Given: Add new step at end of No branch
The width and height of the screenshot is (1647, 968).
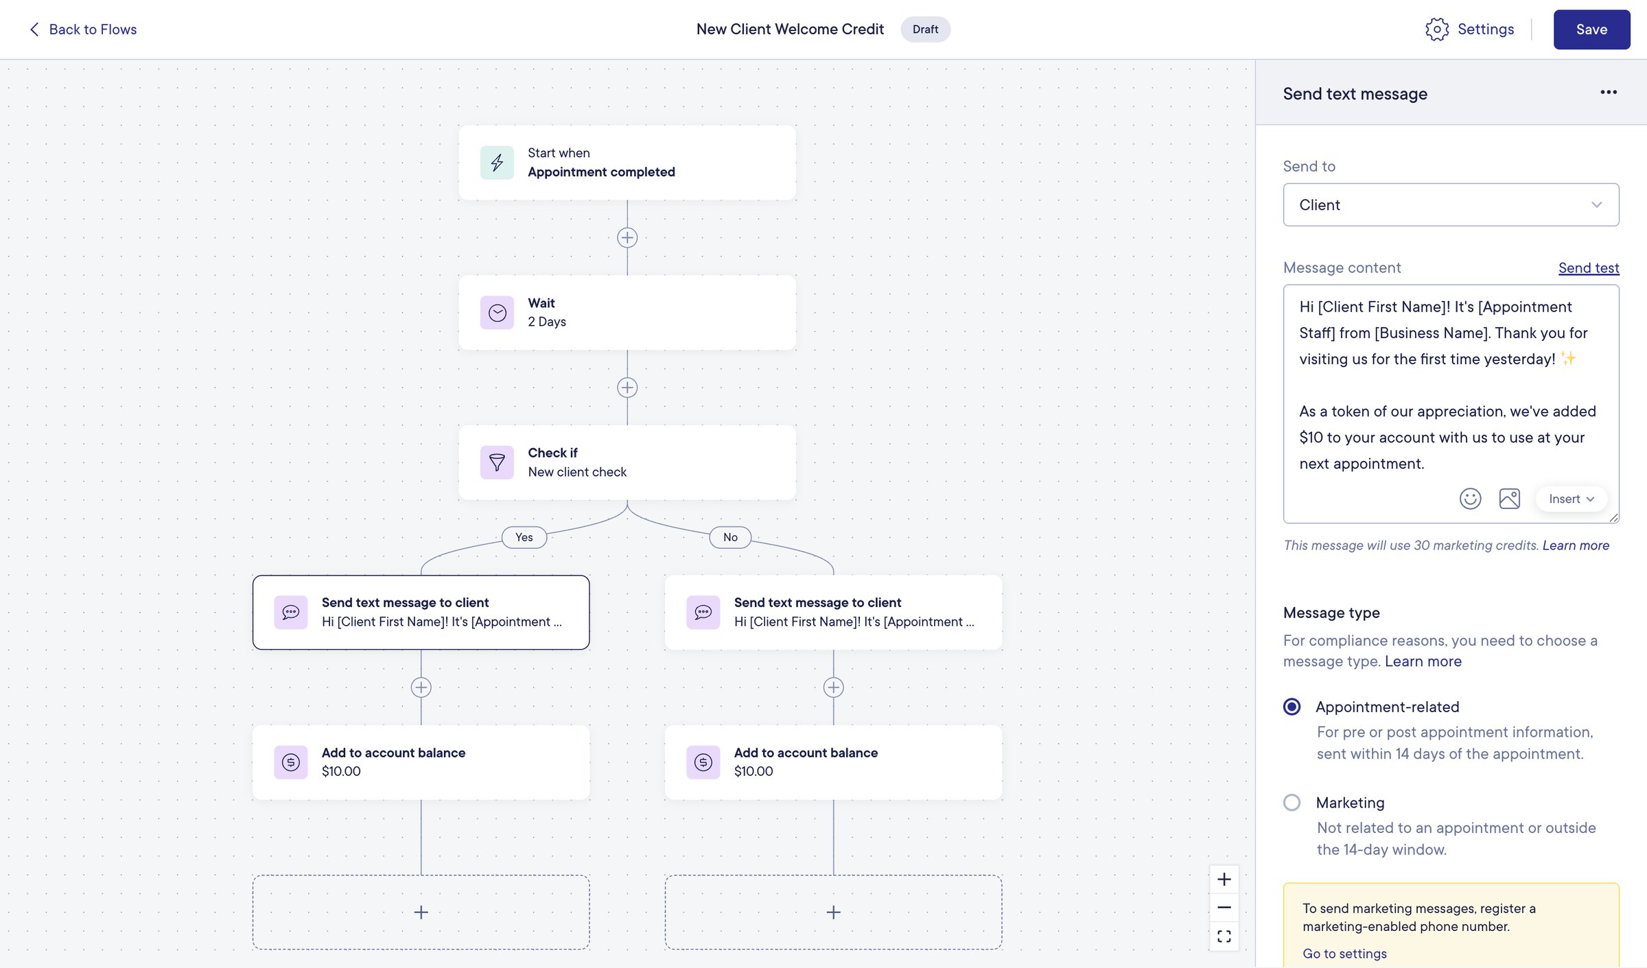Looking at the screenshot, I should click(834, 912).
